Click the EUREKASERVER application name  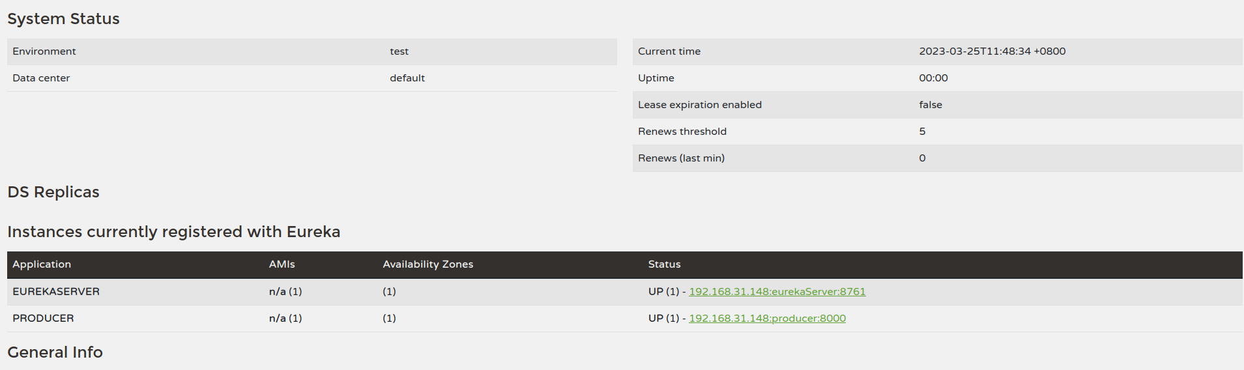point(56,292)
